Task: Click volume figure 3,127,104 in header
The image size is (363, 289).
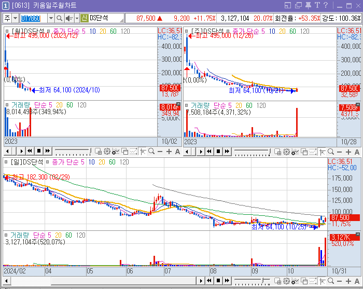Action: (235, 18)
